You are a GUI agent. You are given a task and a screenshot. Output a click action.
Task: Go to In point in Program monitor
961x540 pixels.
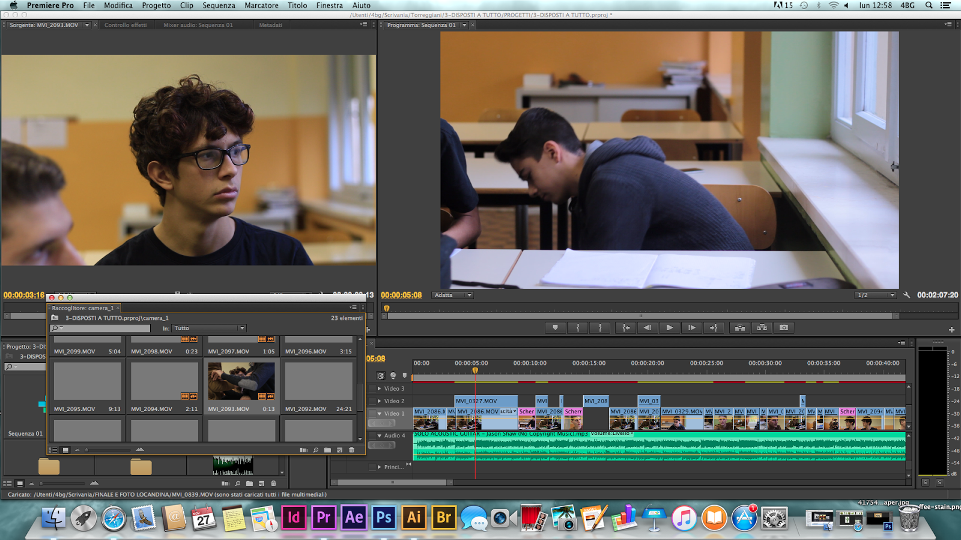click(x=626, y=328)
